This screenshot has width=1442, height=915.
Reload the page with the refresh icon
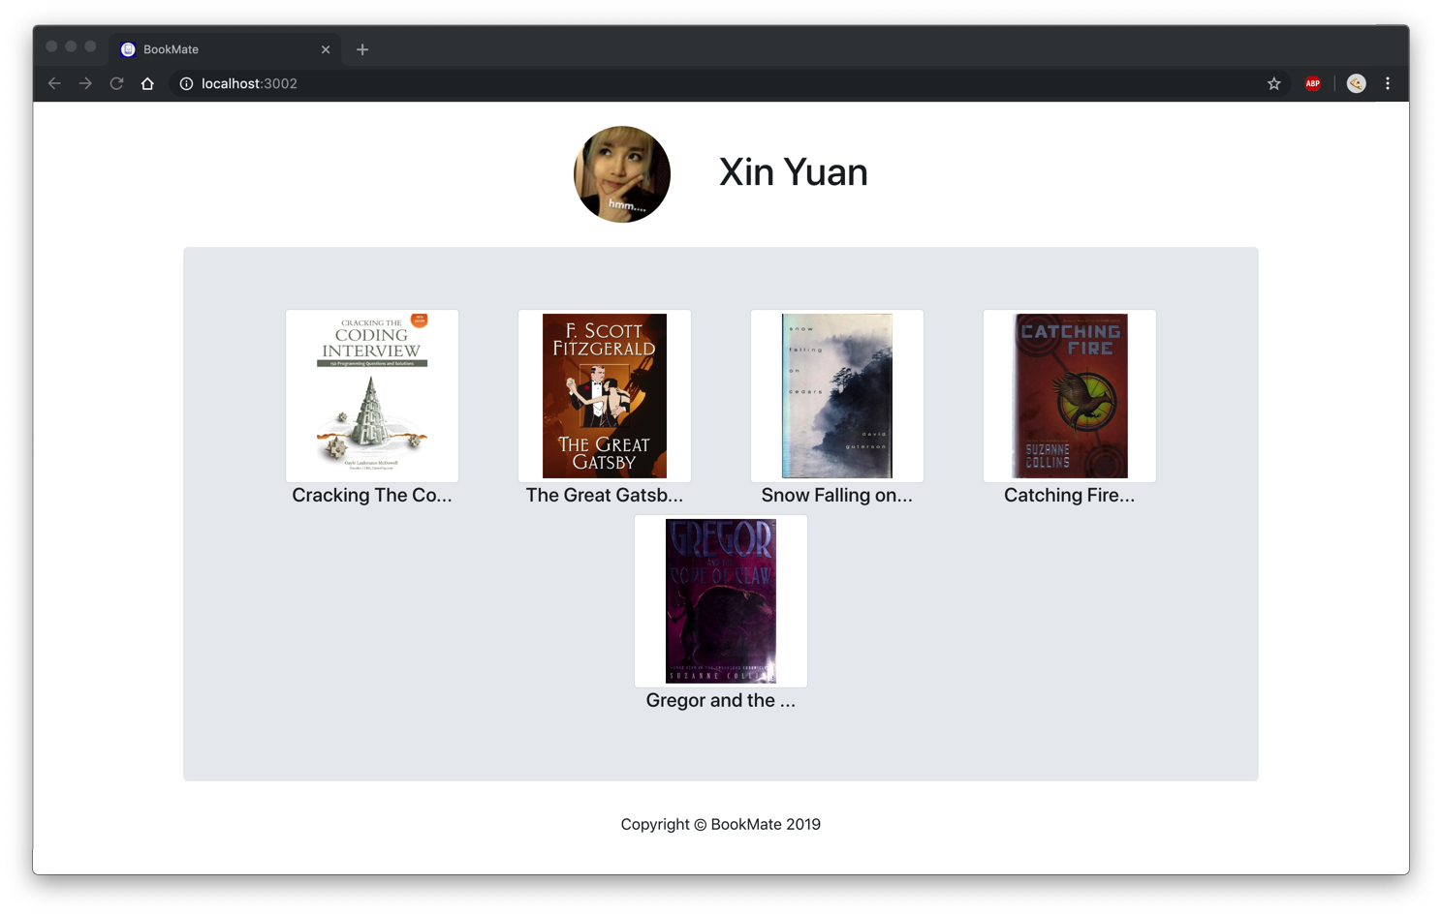click(x=116, y=83)
